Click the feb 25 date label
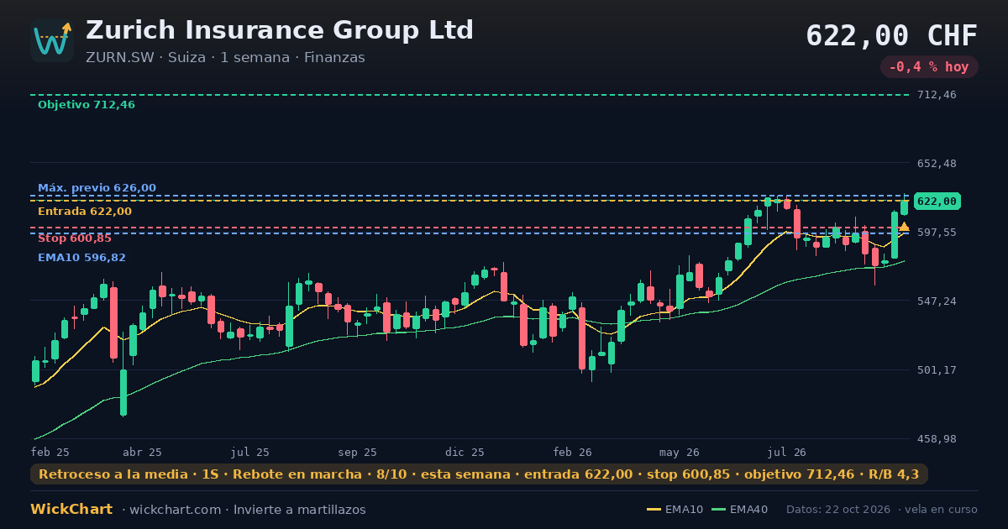1008x529 pixels. (50, 452)
